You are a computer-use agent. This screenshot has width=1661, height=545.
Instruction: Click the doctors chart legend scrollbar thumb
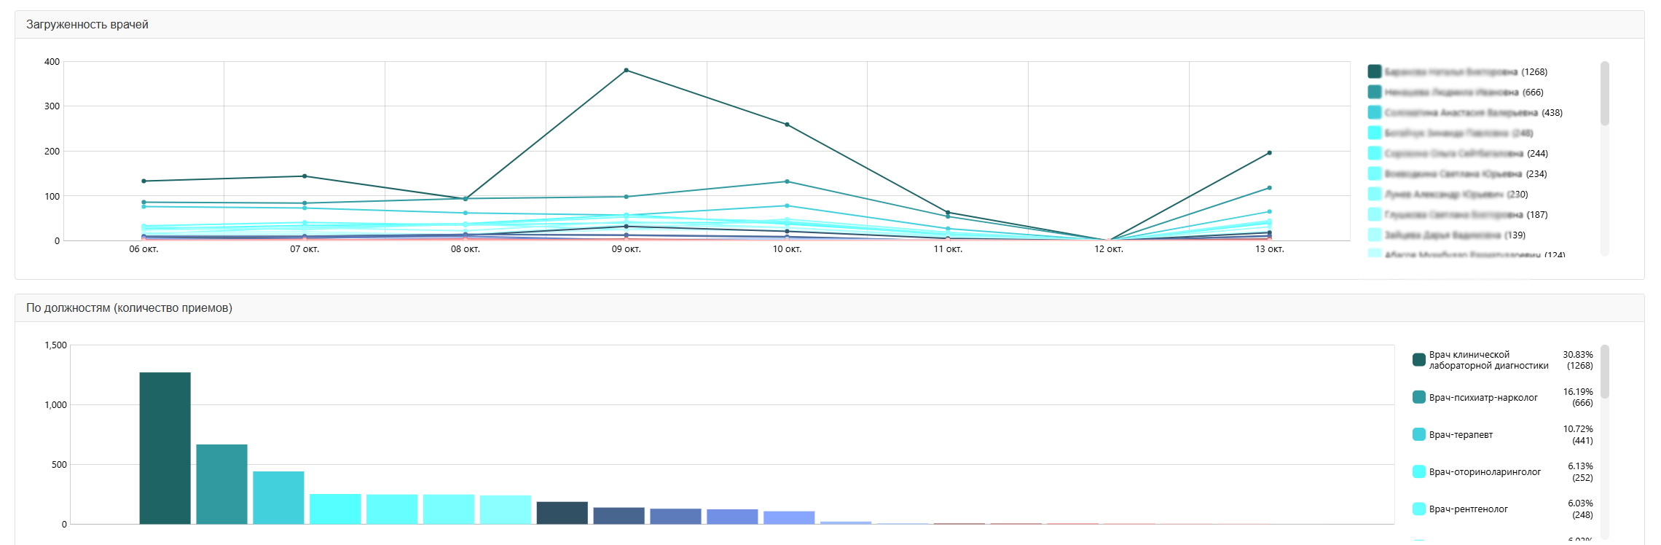coord(1604,93)
